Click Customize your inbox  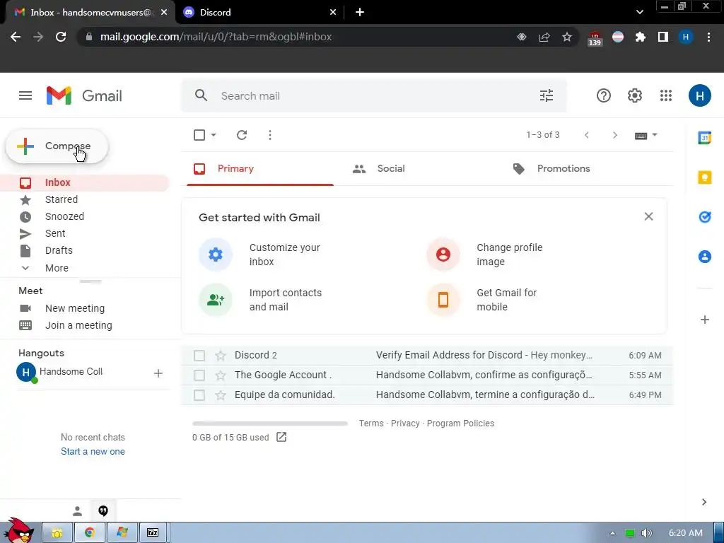click(x=284, y=255)
